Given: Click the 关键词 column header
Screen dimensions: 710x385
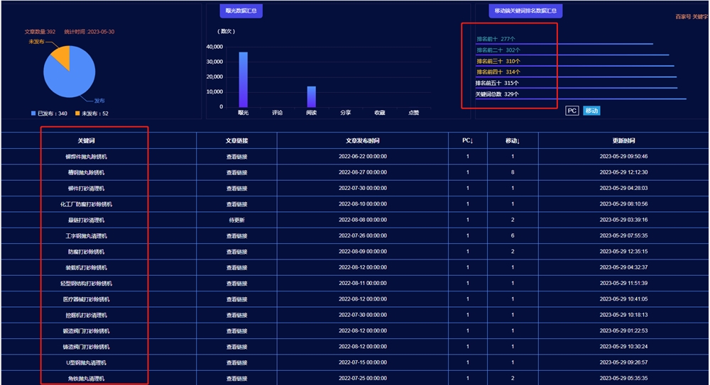Looking at the screenshot, I should (86, 140).
